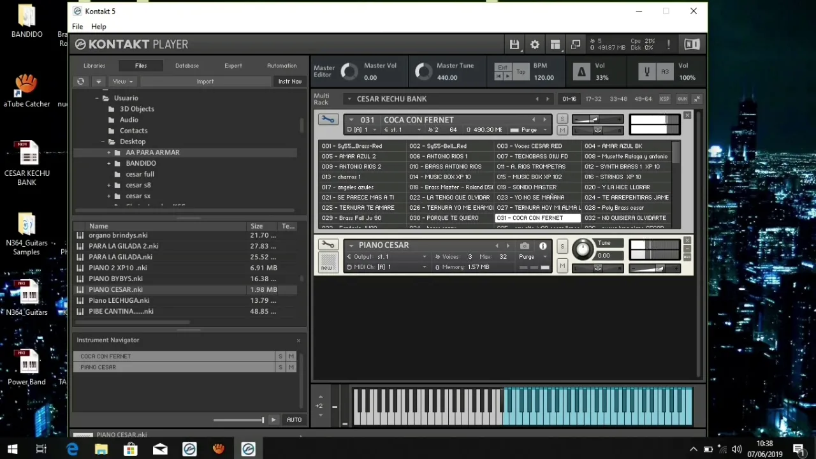This screenshot has height=459, width=816.
Task: Toggle the reference tuning fork icon
Action: pos(646,71)
